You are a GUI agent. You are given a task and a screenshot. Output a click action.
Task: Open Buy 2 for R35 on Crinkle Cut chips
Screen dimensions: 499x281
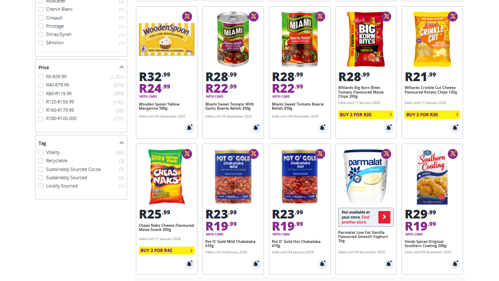[432, 115]
